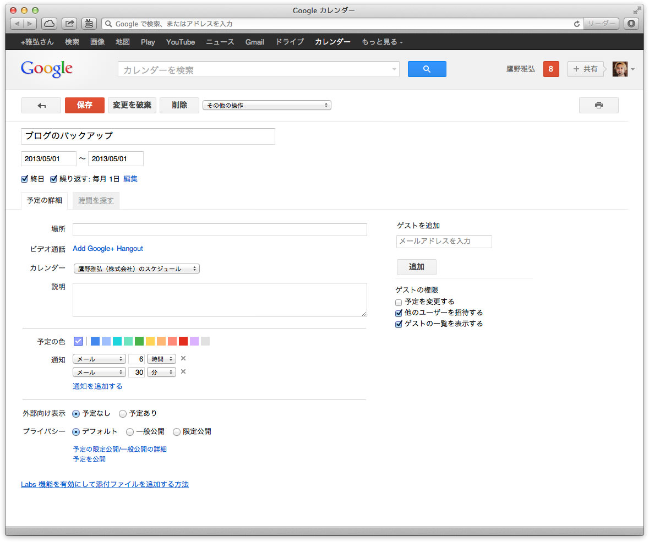
Task: Enable the 予定を変更する guest permission
Action: coord(399,303)
